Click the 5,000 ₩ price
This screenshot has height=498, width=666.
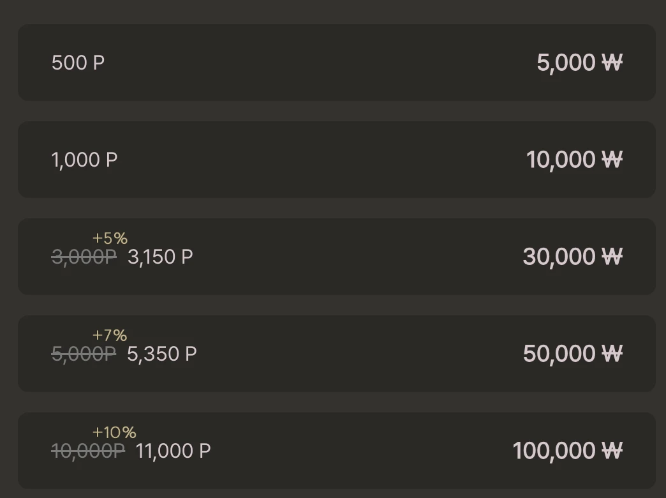(x=579, y=63)
